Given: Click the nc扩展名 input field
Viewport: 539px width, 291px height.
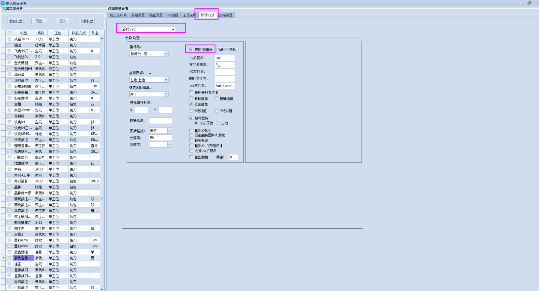Looking at the screenshot, I should [225, 58].
